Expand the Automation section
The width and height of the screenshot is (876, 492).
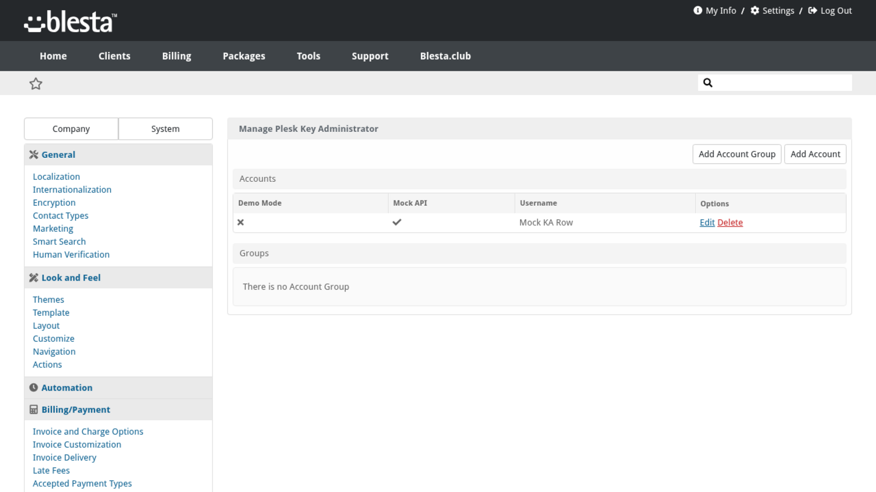[x=118, y=388]
